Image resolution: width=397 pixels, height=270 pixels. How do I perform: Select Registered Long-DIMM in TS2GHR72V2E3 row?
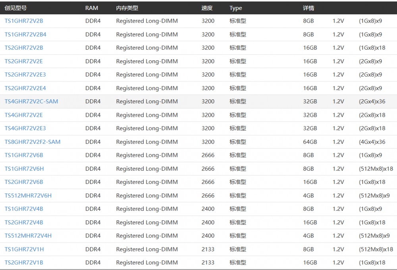(x=147, y=75)
